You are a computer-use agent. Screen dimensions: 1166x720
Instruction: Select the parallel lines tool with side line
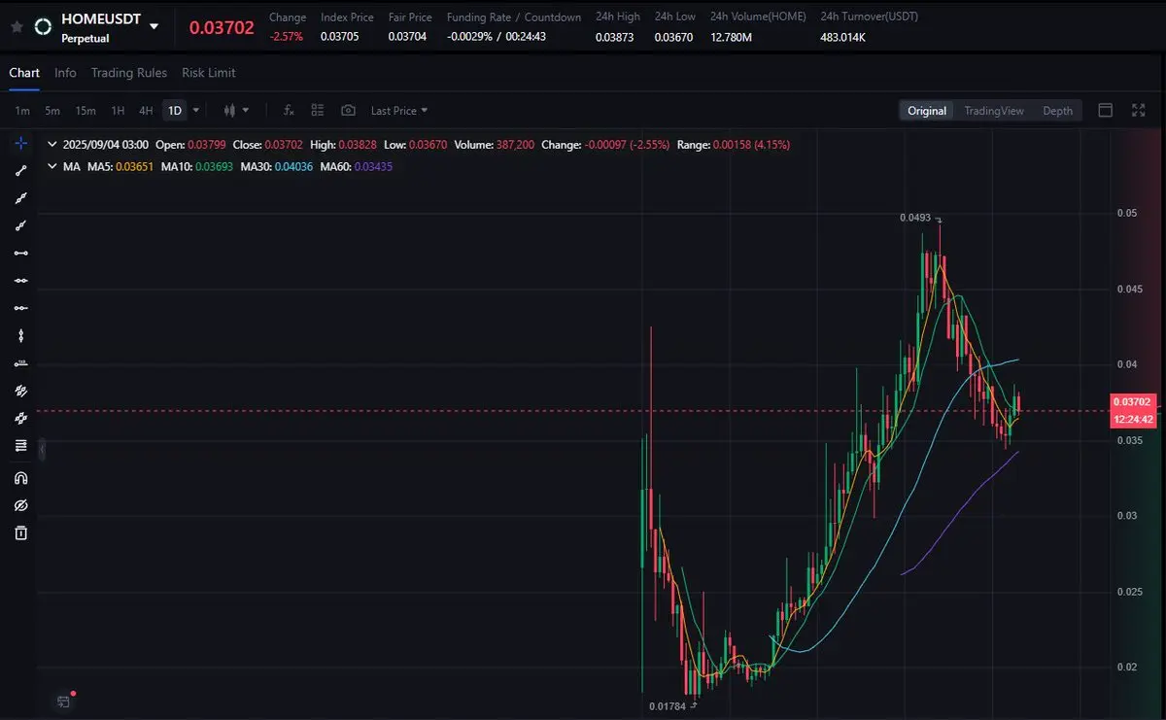click(x=21, y=391)
